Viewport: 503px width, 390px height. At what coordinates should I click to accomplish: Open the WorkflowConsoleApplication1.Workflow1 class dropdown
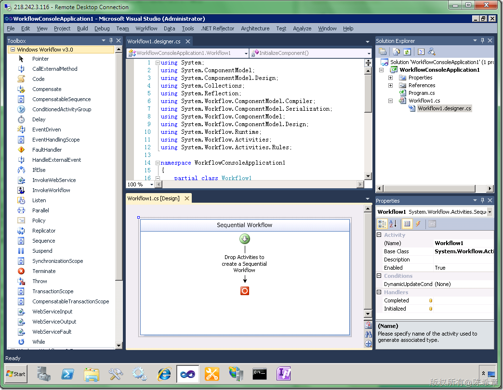[x=246, y=53]
